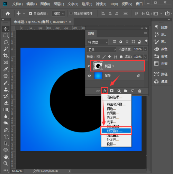Switch to the 图层 panel tab

click(x=91, y=33)
